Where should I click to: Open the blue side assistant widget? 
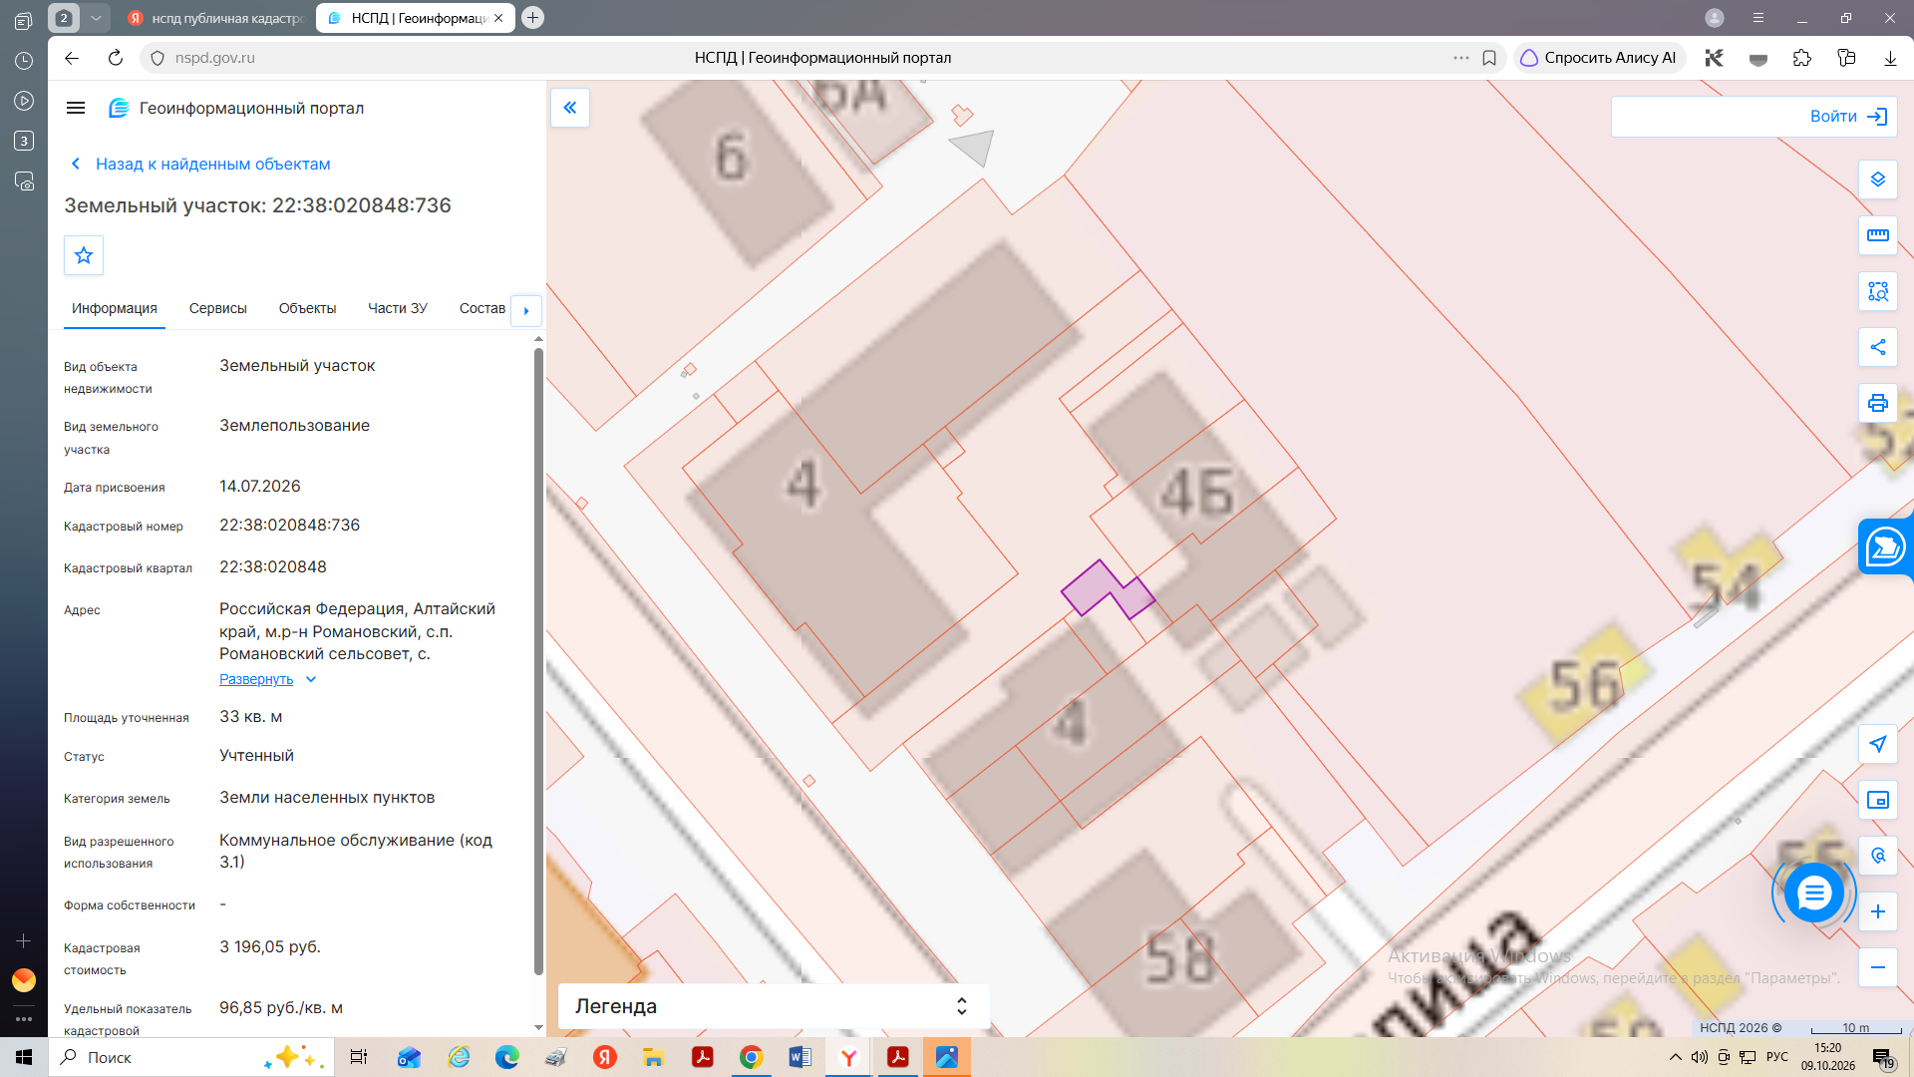tap(1884, 546)
